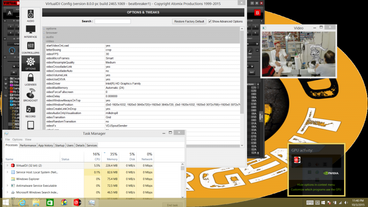368x207 pixels.
Task: Open the Audio settings section
Action: coord(30,16)
